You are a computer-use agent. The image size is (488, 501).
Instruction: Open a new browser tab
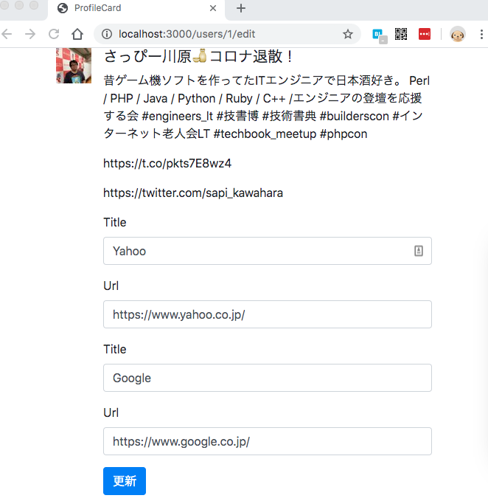point(241,8)
